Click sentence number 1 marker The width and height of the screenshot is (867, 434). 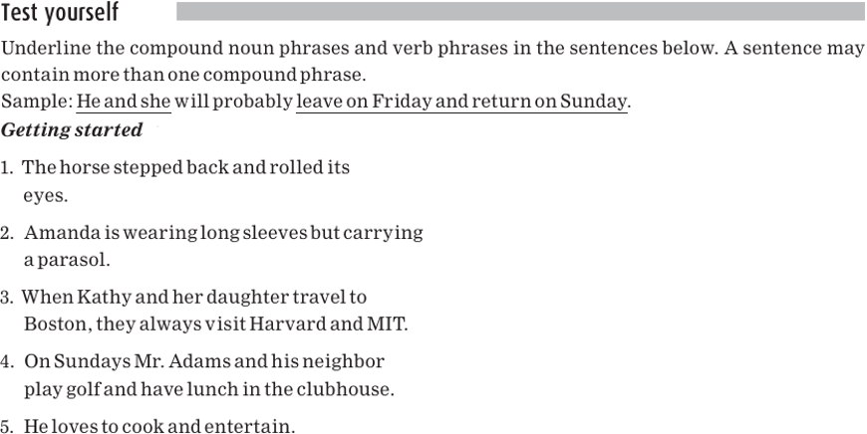coord(7,168)
